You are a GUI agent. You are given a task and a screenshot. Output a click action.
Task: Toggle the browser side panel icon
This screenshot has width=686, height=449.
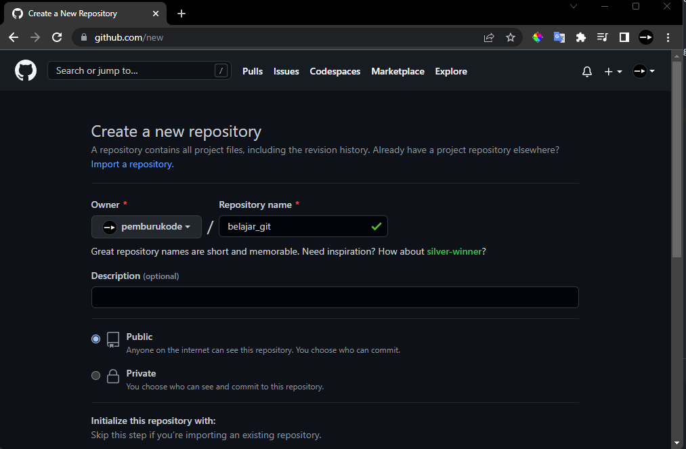tap(624, 37)
